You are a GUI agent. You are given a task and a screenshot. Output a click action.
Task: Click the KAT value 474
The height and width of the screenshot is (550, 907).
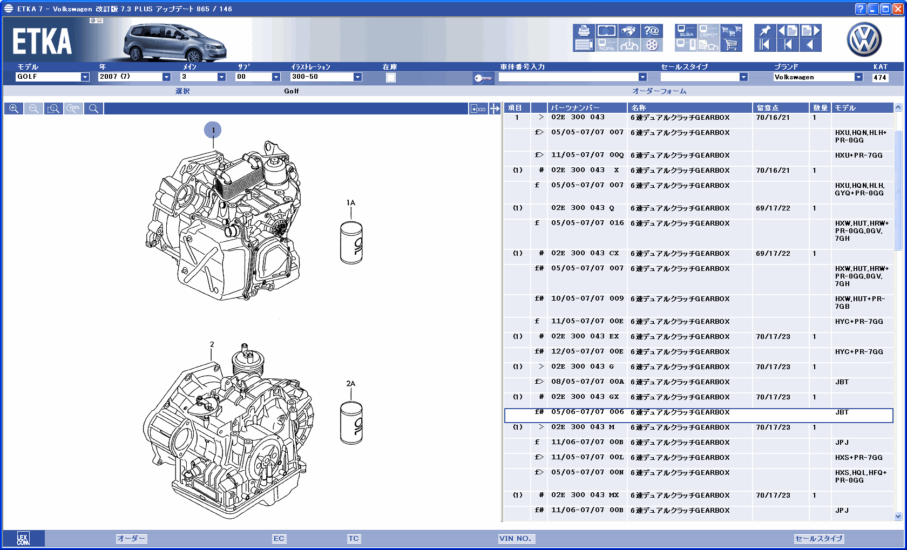tap(881, 77)
